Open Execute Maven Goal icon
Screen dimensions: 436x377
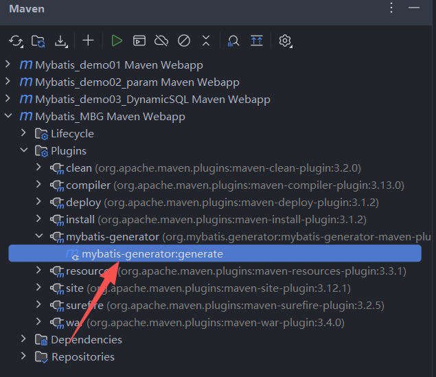coord(139,41)
